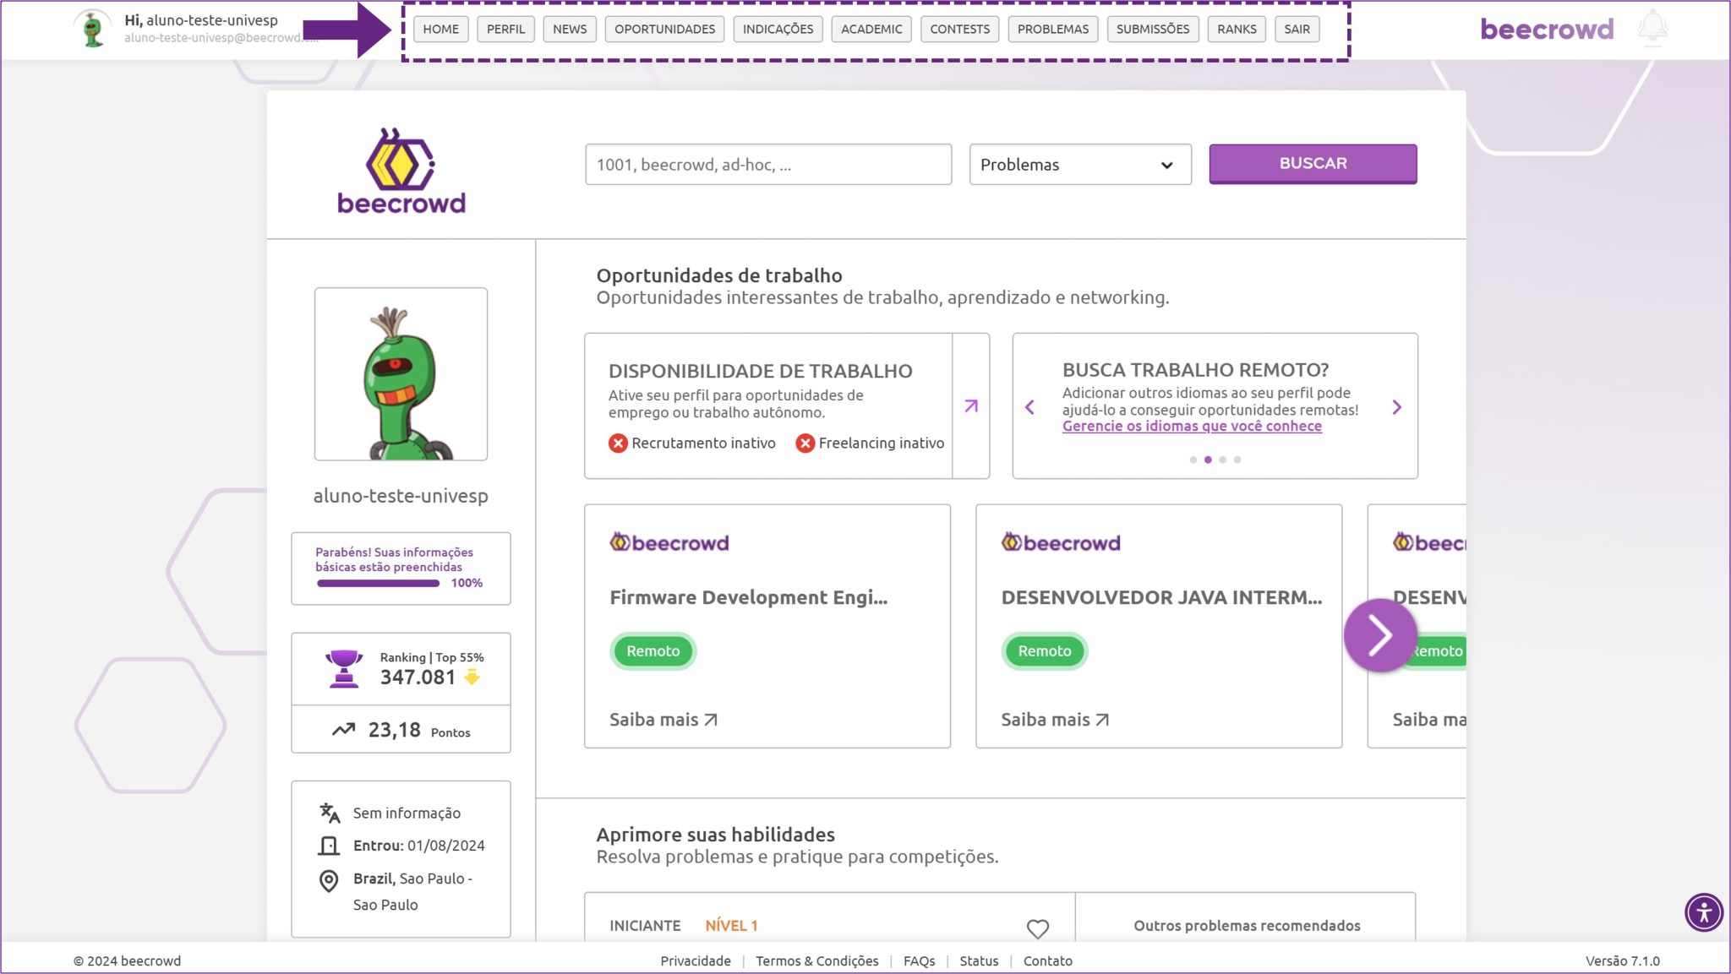Click the Outros problemas recomendados heading

pyautogui.click(x=1247, y=926)
